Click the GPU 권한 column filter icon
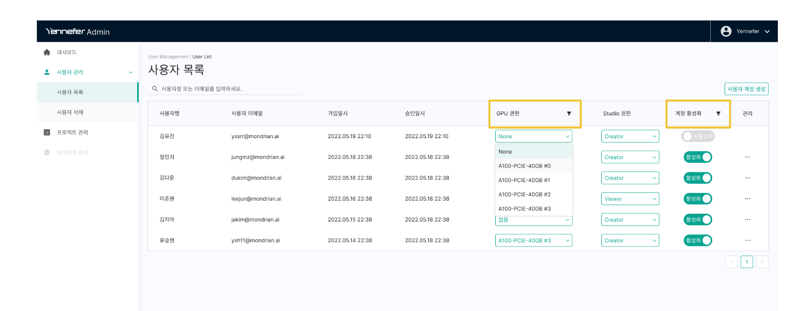811x311 pixels. tap(569, 113)
